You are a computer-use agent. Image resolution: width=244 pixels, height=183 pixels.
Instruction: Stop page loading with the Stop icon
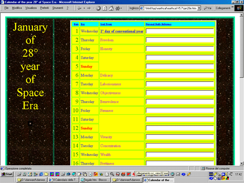(x=98, y=8)
